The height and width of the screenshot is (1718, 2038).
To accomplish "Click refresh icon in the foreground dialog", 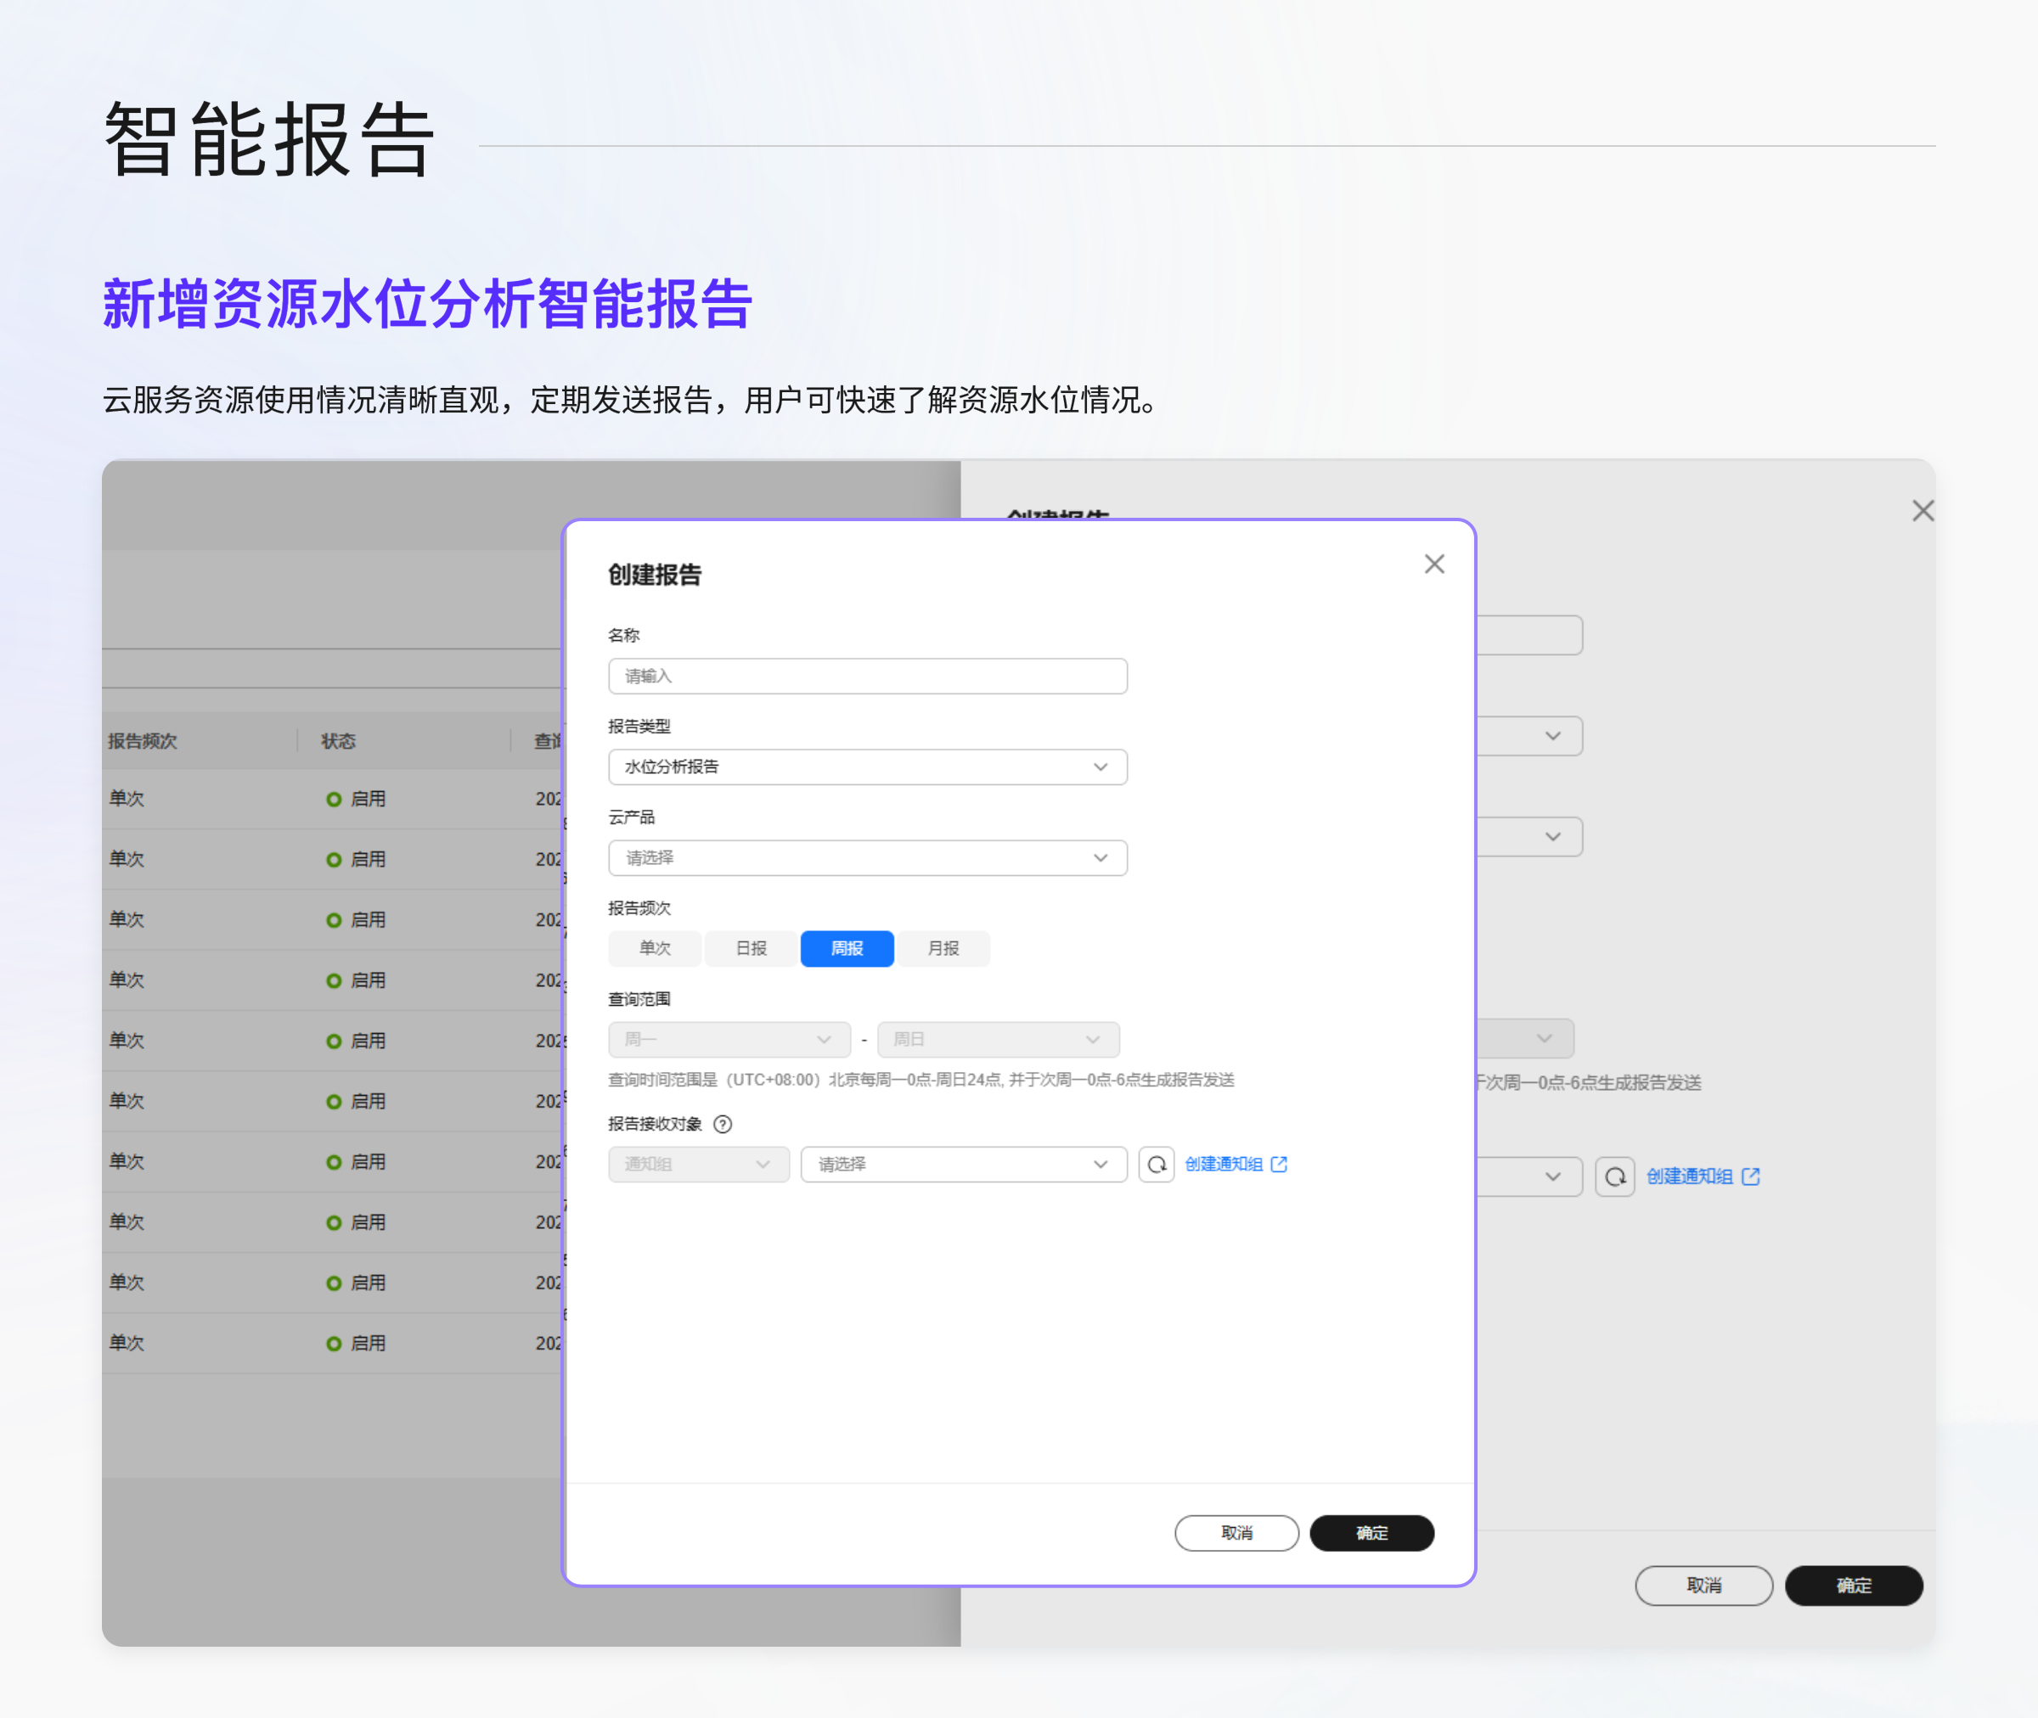I will tap(1157, 1164).
